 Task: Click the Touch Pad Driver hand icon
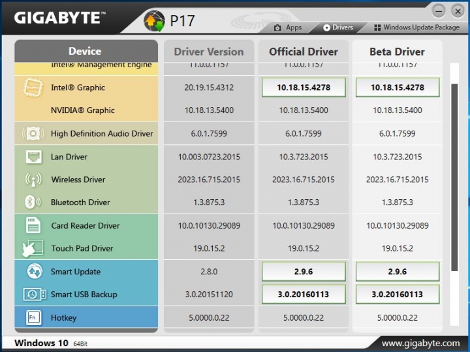(x=33, y=248)
